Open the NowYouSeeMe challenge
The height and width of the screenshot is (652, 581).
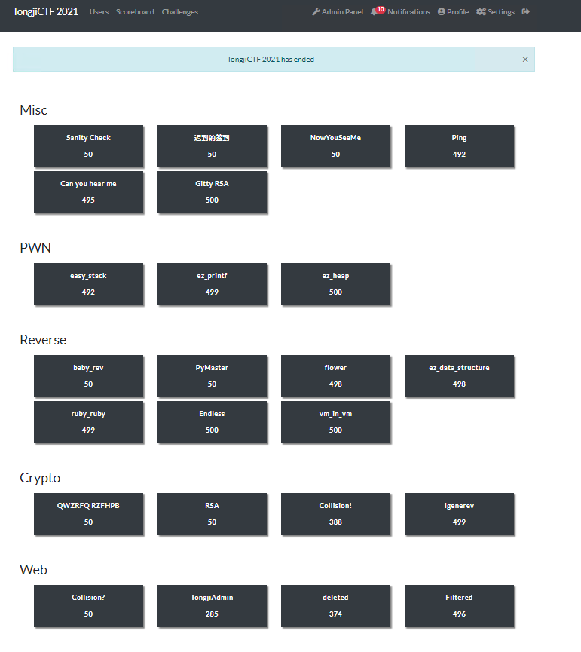[x=336, y=146]
